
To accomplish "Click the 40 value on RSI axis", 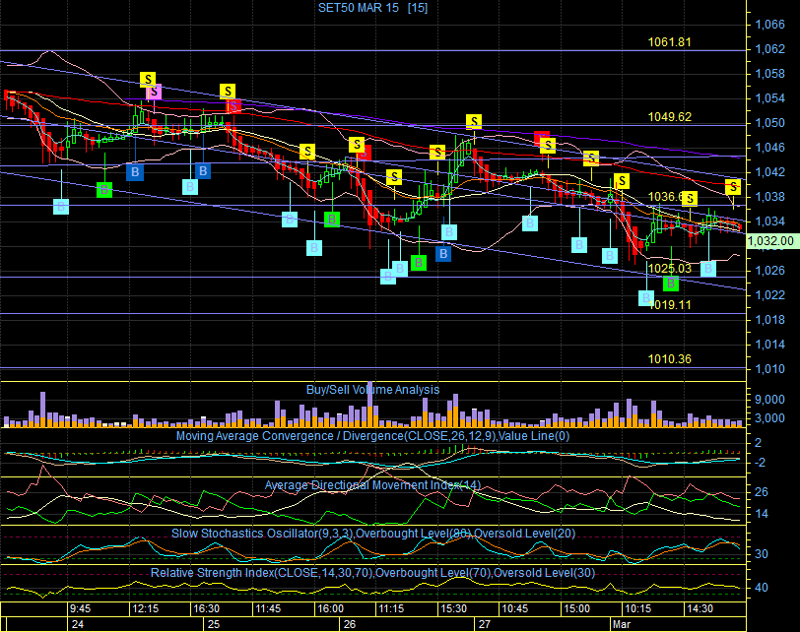I will point(762,588).
